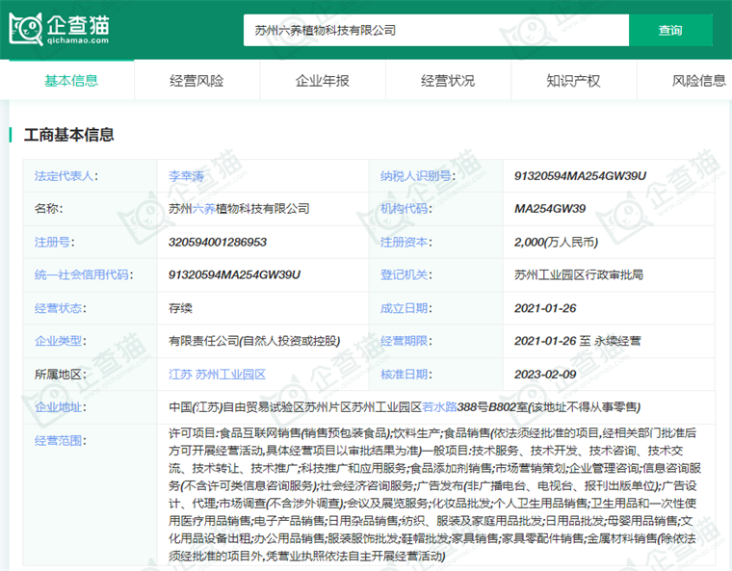Screen dimensions: 732x571
Task: Click the 法定代表人 label link
Action: click(64, 176)
